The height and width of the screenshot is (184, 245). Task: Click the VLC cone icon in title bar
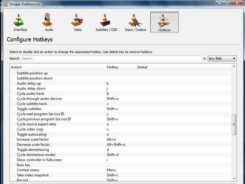(x=5, y=4)
